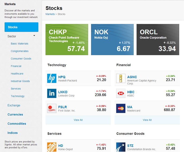
Task: Click the Technology section heading
Action: click(x=57, y=65)
